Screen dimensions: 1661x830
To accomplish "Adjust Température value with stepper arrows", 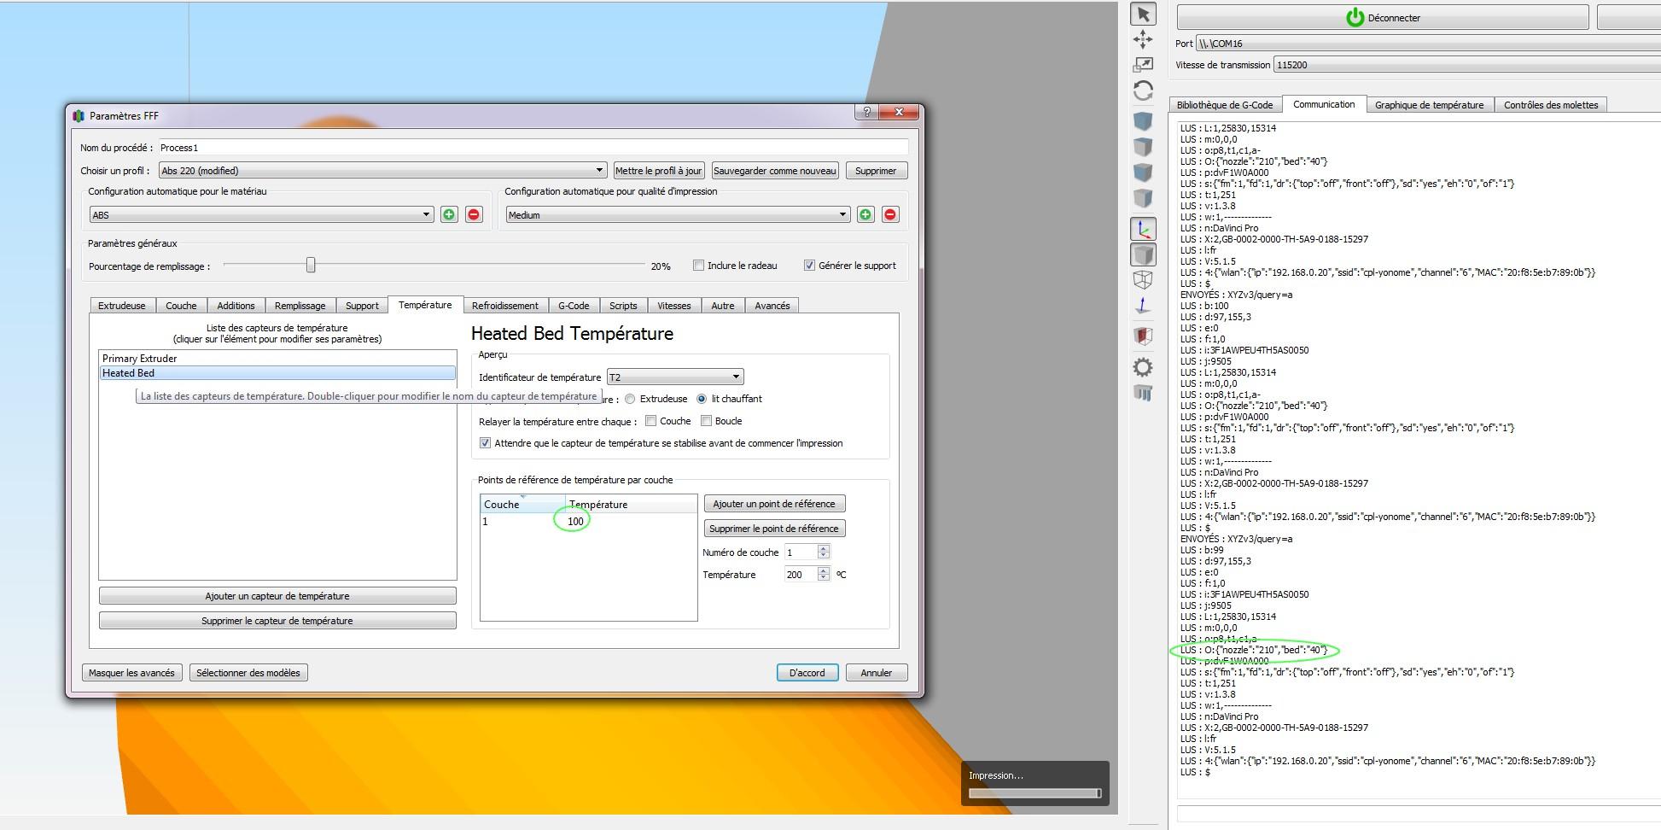I will click(824, 575).
